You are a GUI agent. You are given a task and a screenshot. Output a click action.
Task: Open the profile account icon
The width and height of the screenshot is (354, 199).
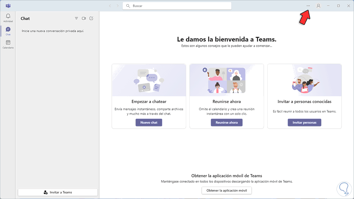(x=318, y=6)
